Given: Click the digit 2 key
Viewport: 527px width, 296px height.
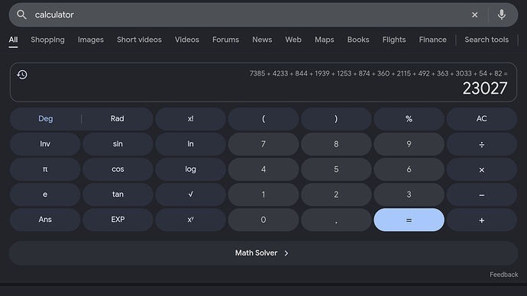Looking at the screenshot, I should [336, 195].
